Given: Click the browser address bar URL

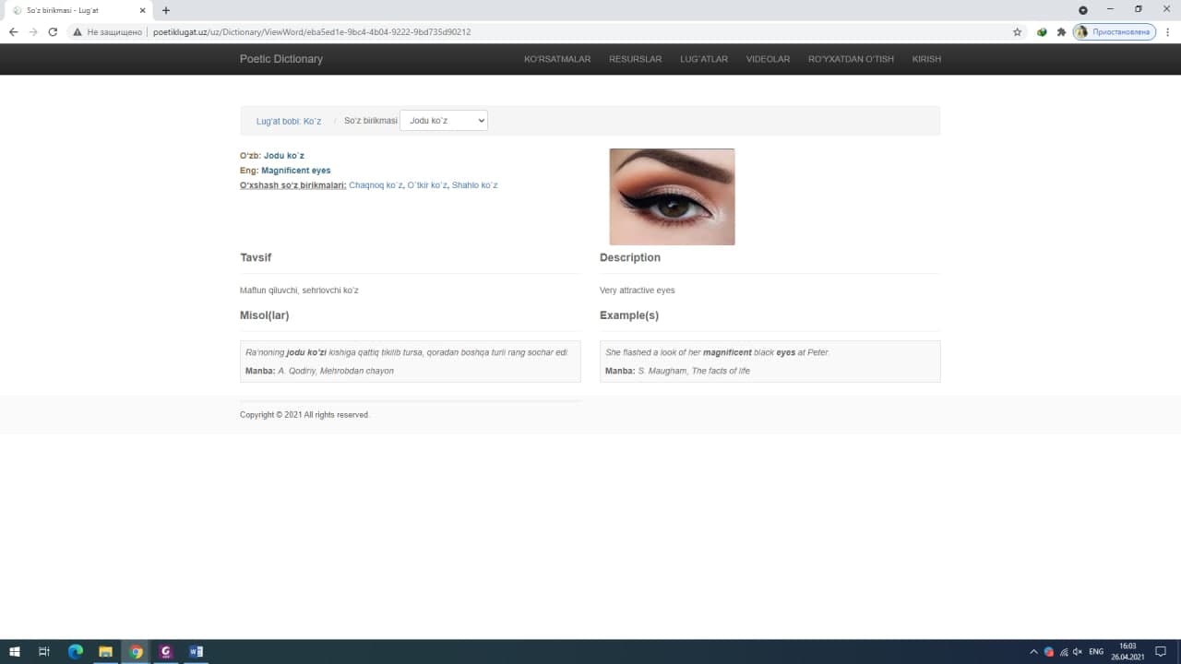Looking at the screenshot, I should tap(312, 31).
